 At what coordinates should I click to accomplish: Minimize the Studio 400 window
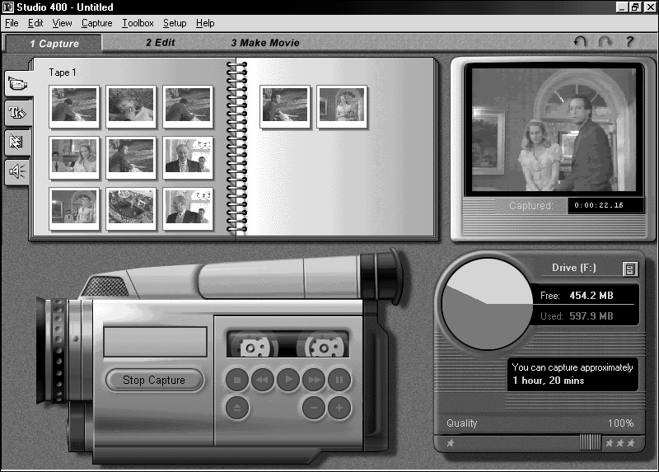(x=623, y=7)
